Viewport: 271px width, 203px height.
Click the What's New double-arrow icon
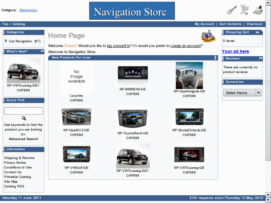[42, 51]
